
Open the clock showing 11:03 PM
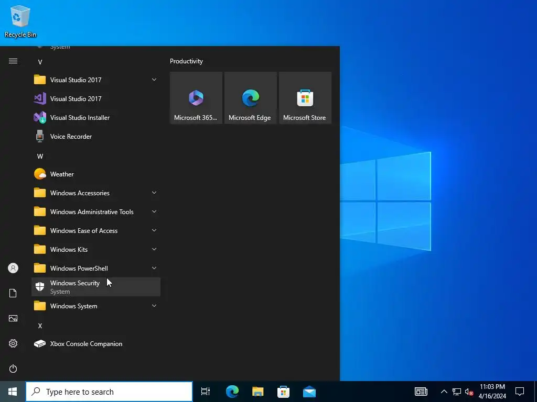[492, 392]
